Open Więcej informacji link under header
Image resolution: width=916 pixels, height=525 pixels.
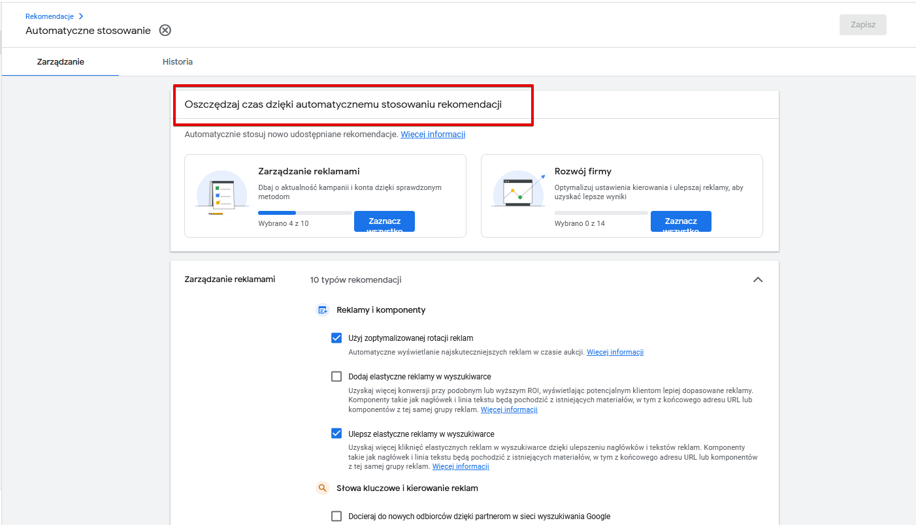coord(433,135)
